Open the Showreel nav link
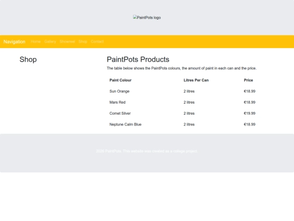 pos(68,41)
